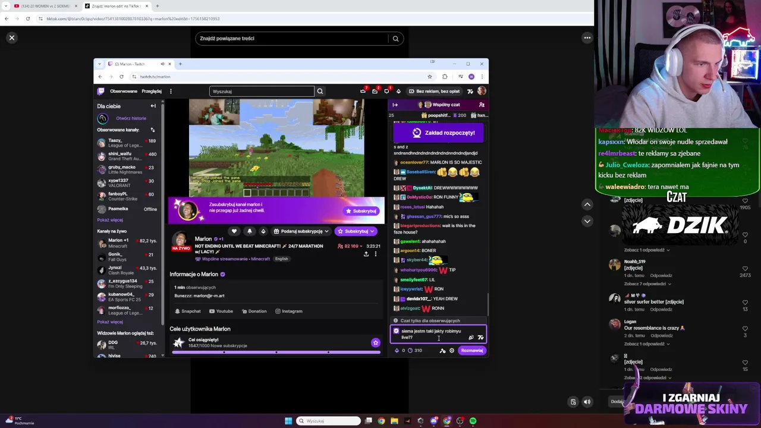Click the Twitch logo home icon

101,91
